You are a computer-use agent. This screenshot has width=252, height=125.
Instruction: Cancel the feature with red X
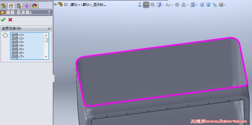coord(10,19)
